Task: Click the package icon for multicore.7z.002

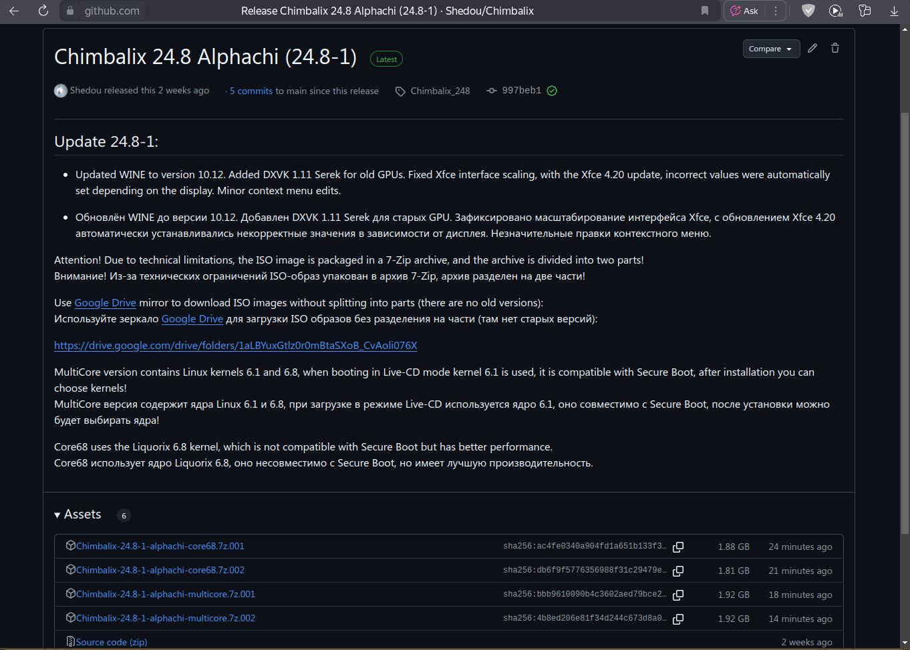Action: [x=70, y=618]
